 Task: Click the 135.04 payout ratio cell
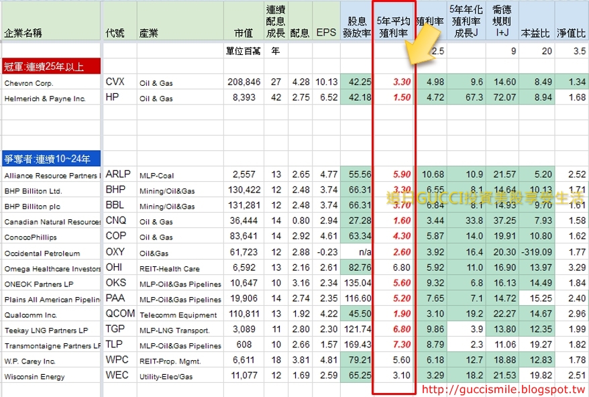tap(357, 283)
